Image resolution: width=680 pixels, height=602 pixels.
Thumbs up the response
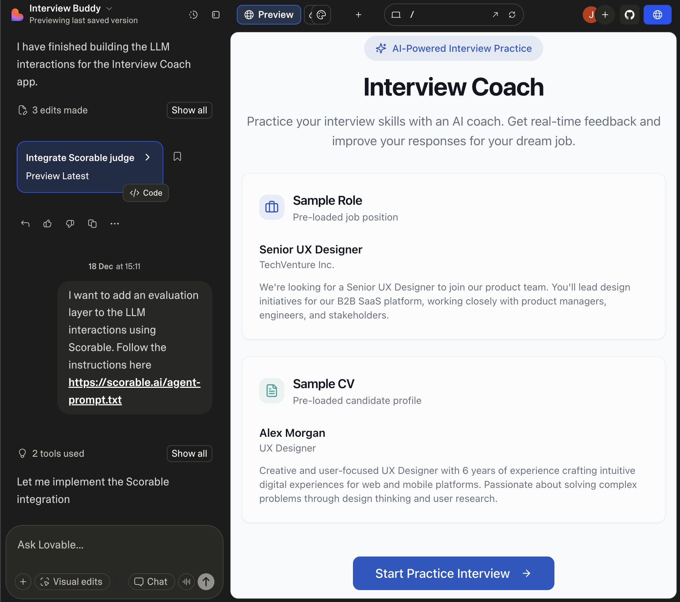[48, 224]
